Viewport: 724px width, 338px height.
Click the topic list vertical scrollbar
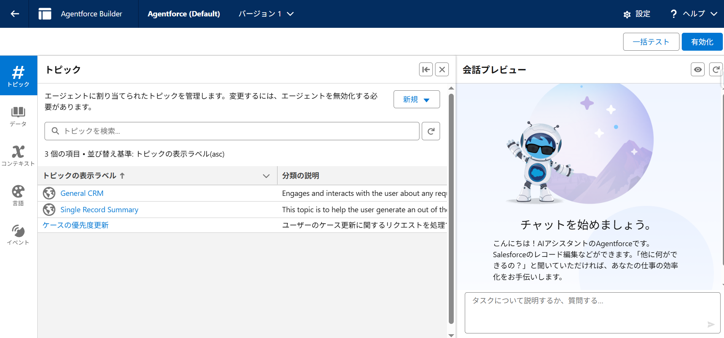pyautogui.click(x=451, y=209)
